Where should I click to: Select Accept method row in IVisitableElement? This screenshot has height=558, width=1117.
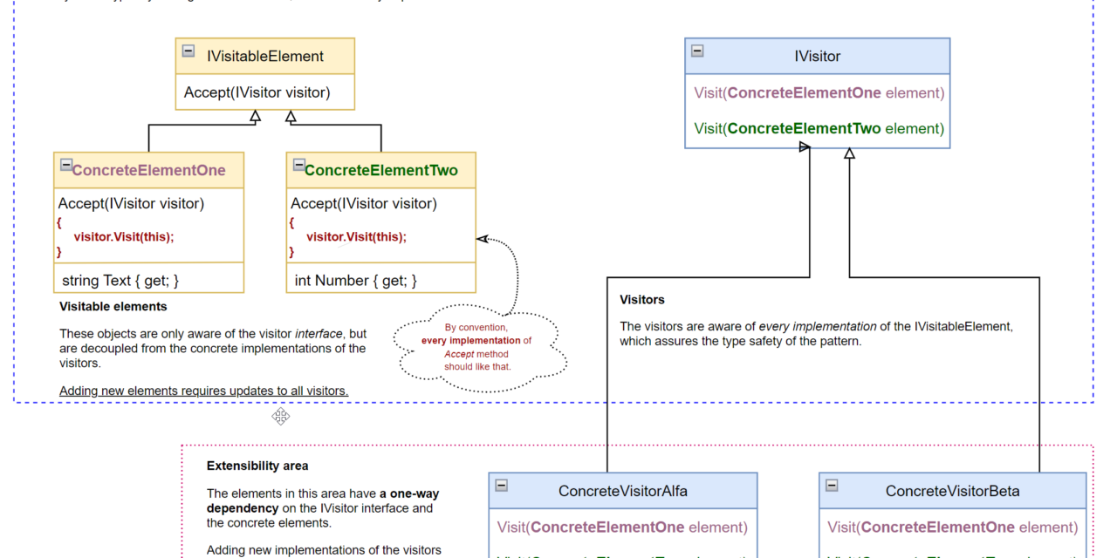257,92
